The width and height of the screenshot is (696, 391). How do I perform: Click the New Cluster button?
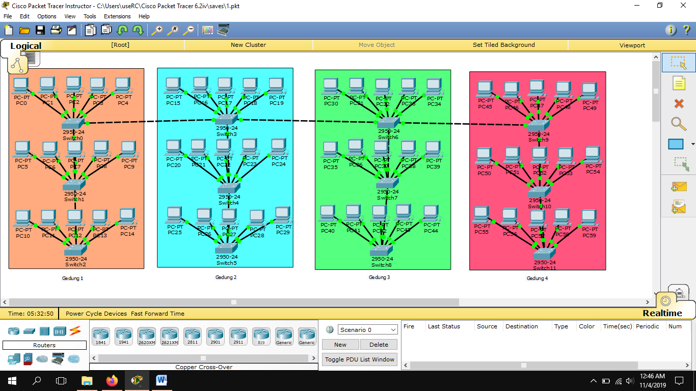click(x=248, y=45)
